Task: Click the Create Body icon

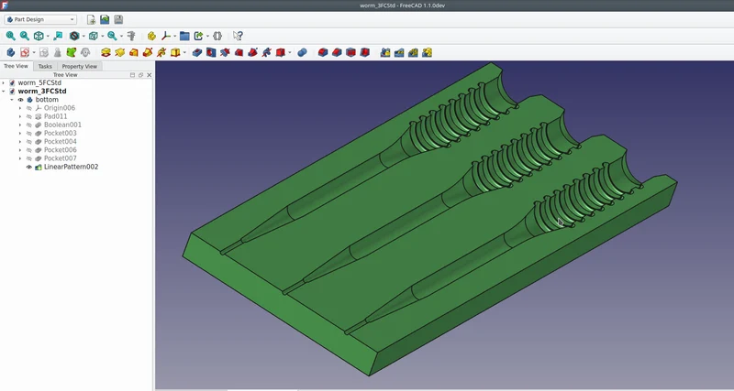Action: point(11,52)
